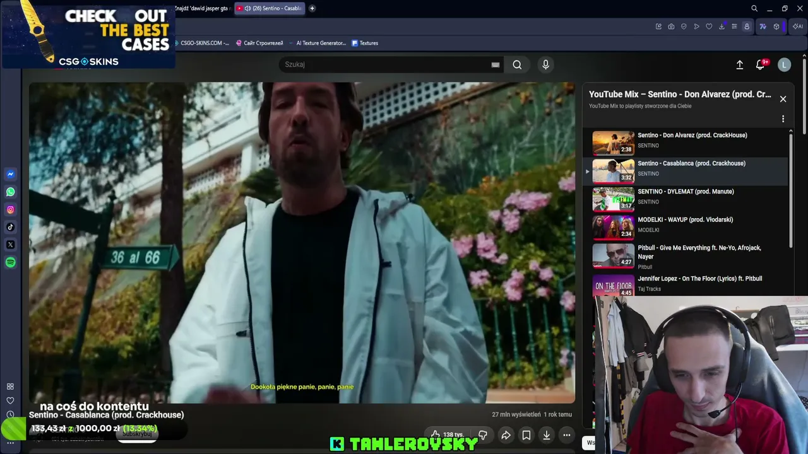Open more actions three-dot menu under video
Image resolution: width=808 pixels, height=454 pixels.
pos(567,435)
